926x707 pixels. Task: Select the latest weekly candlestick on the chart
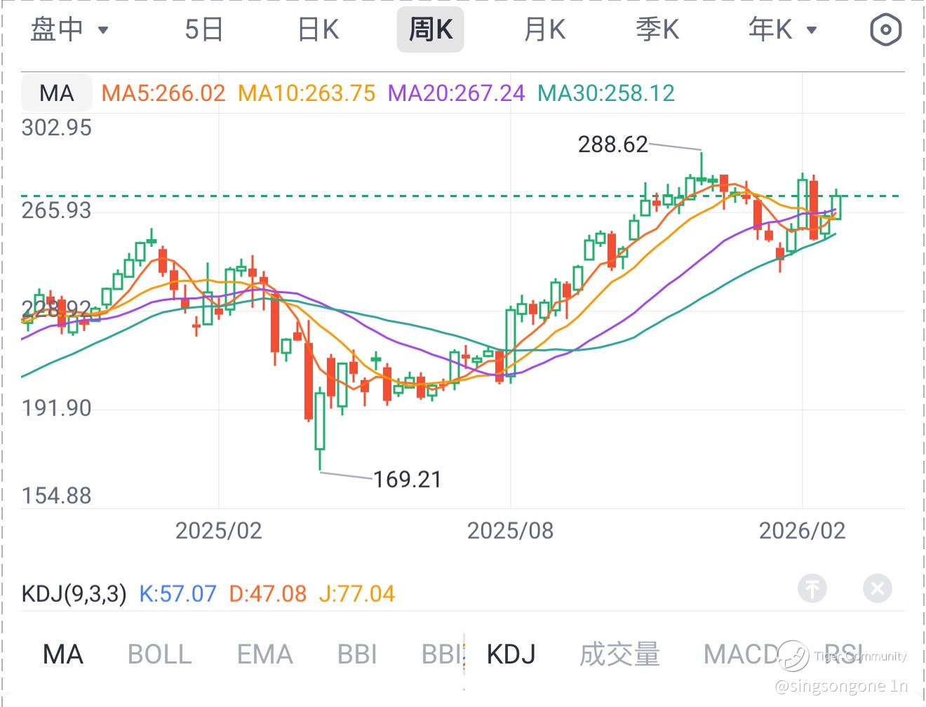(x=836, y=204)
